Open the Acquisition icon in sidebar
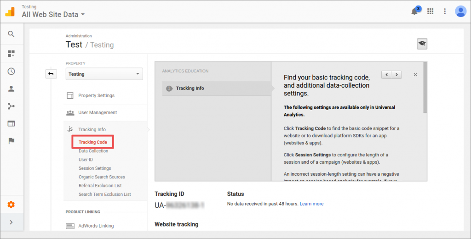 [x=11, y=106]
